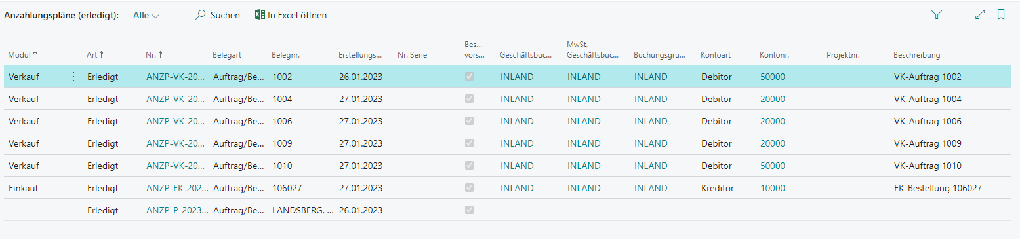Toggle checkbox in row 1002
The width and height of the screenshot is (1020, 239).
click(469, 77)
